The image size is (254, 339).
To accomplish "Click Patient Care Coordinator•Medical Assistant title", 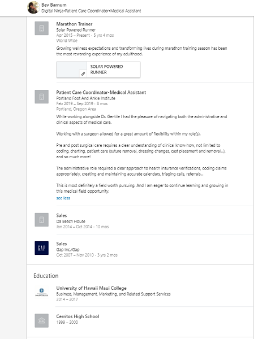I will (x=101, y=93).
